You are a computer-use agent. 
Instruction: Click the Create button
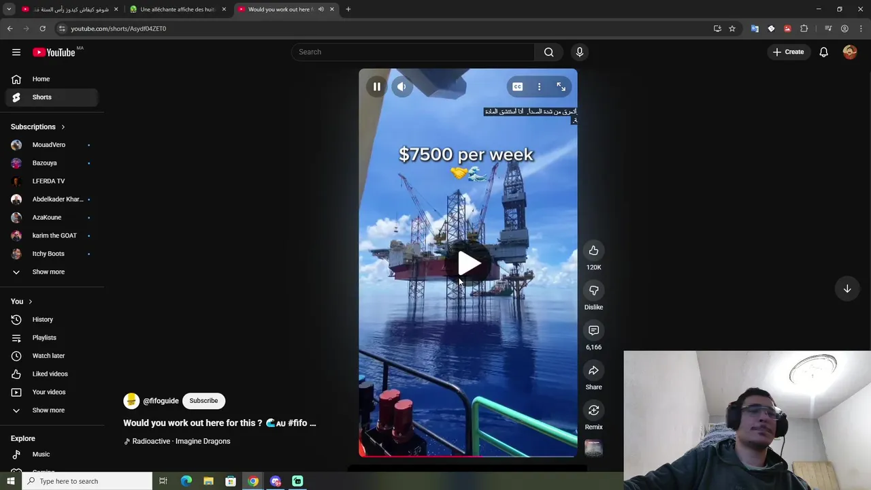click(789, 52)
